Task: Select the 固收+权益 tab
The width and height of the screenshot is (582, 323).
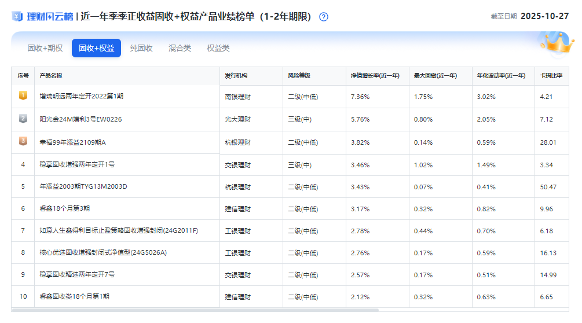Action: click(x=96, y=48)
